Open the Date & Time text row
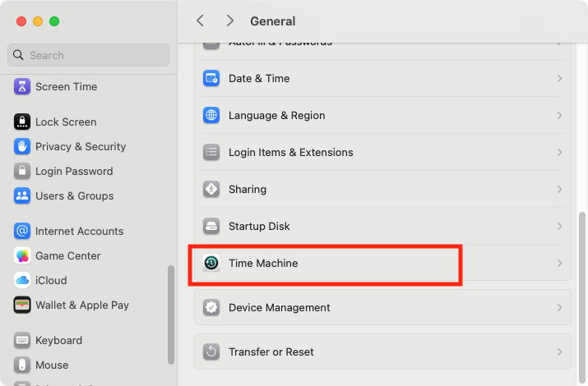The height and width of the screenshot is (386, 588). tap(259, 78)
